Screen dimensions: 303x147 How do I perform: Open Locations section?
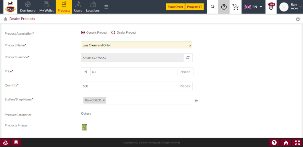click(x=93, y=7)
